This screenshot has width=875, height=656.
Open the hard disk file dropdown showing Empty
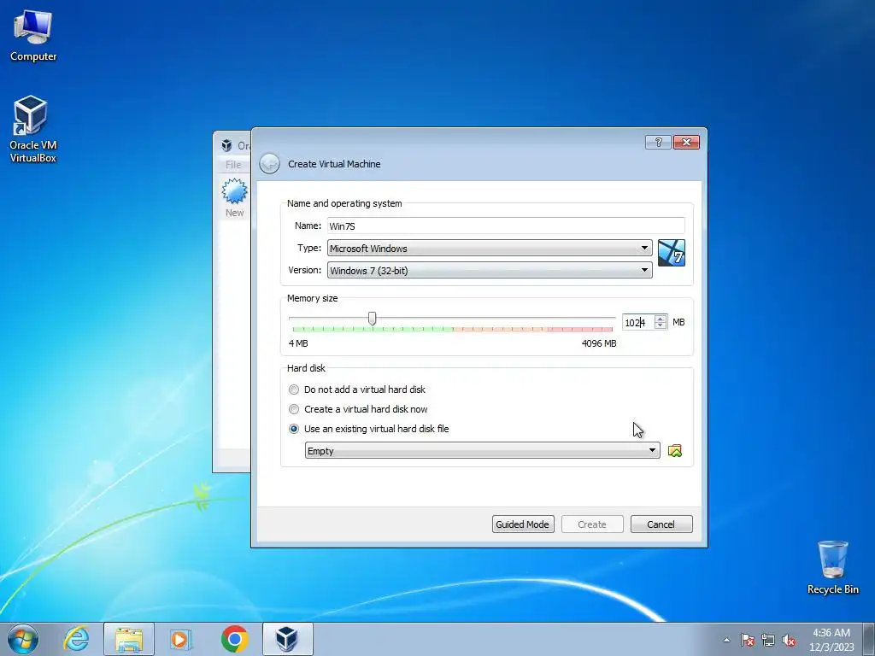[x=482, y=451]
